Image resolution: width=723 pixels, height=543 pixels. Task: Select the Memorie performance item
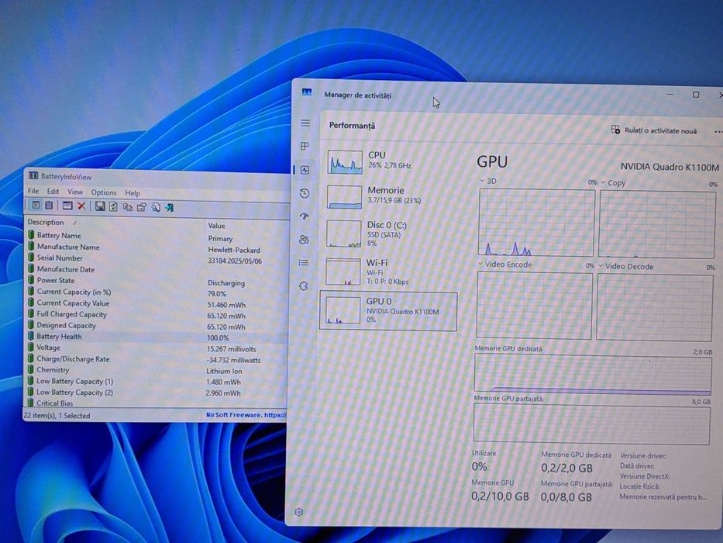tap(388, 196)
